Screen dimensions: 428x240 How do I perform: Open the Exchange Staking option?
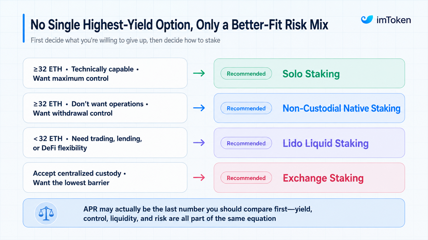pos(309,178)
